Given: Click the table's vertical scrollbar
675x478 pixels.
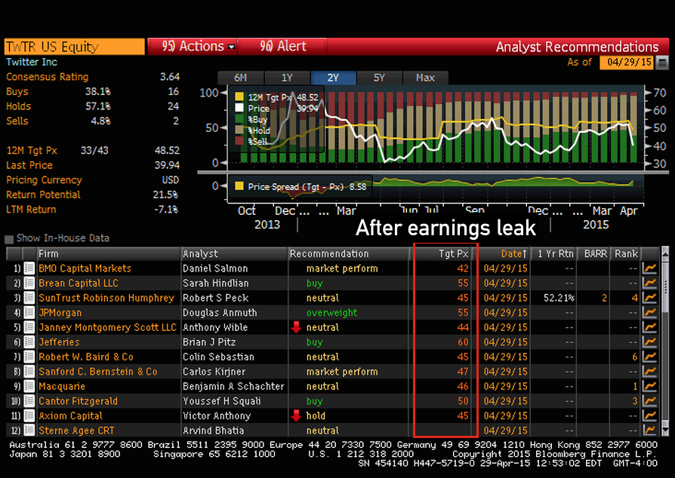Looking at the screenshot, I should click(665, 342).
